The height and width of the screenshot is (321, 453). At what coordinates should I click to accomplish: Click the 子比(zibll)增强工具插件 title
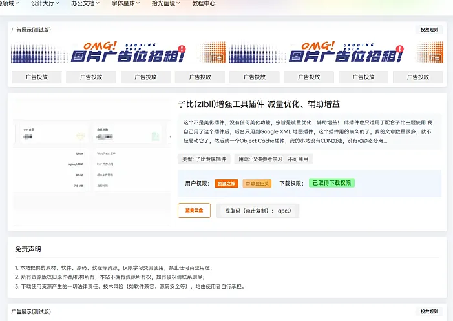click(259, 104)
